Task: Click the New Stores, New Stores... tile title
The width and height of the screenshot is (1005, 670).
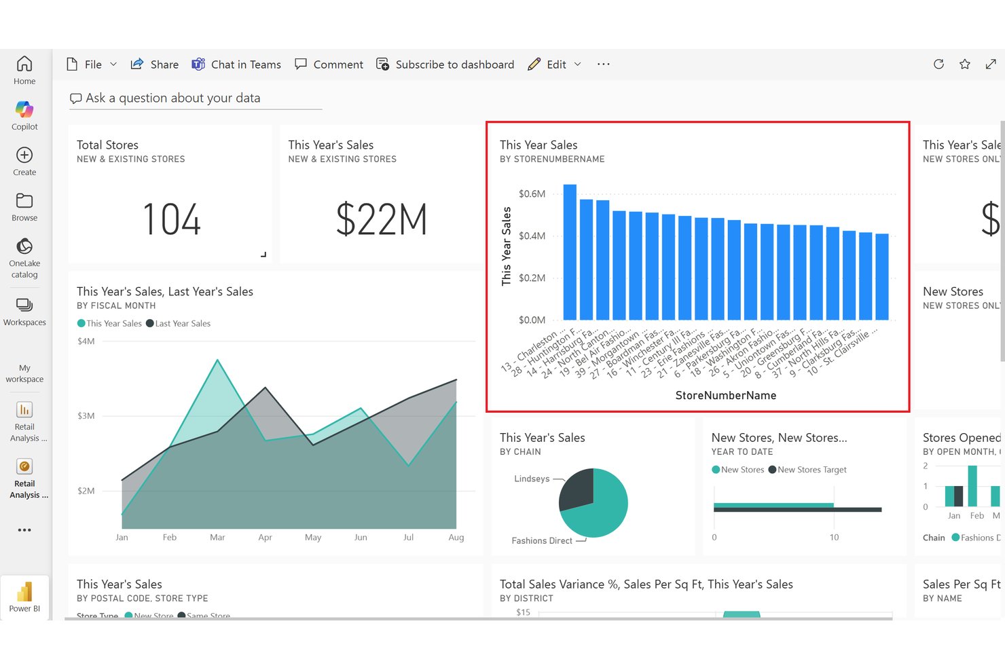Action: pyautogui.click(x=780, y=438)
